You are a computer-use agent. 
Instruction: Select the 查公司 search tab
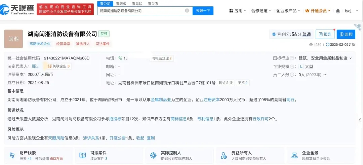105,4
